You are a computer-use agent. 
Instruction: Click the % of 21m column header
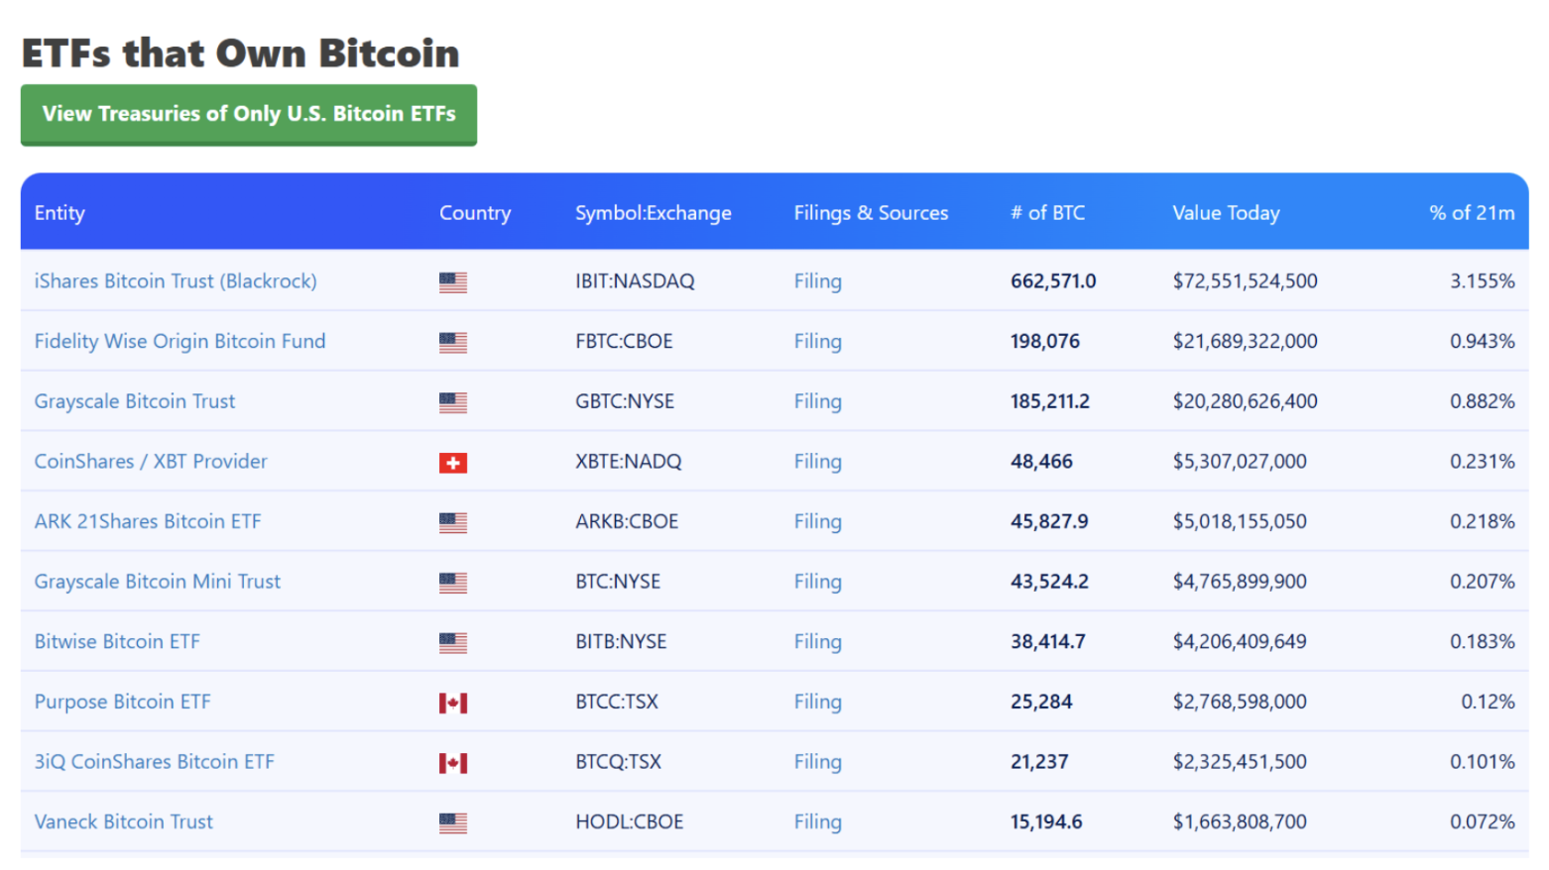click(1472, 213)
